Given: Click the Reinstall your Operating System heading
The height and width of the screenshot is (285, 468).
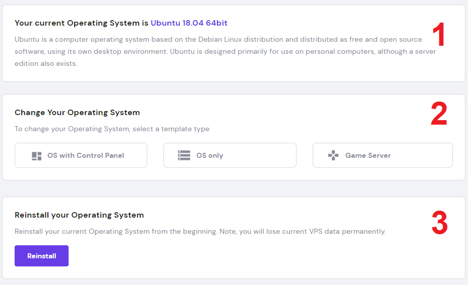Looking at the screenshot, I should click(x=79, y=215).
